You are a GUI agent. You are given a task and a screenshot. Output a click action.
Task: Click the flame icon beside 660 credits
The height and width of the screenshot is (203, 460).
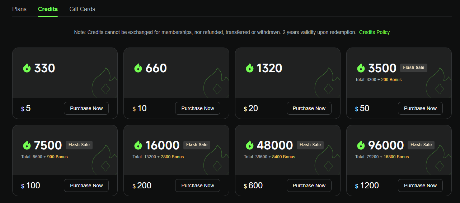(138, 68)
